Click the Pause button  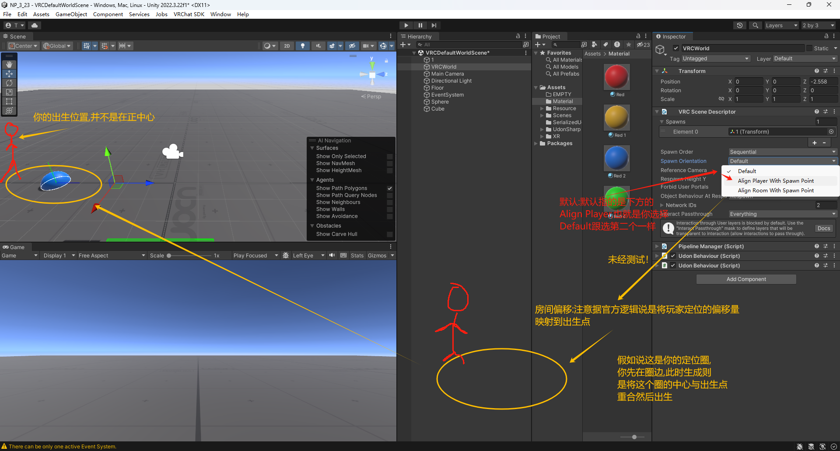[420, 25]
